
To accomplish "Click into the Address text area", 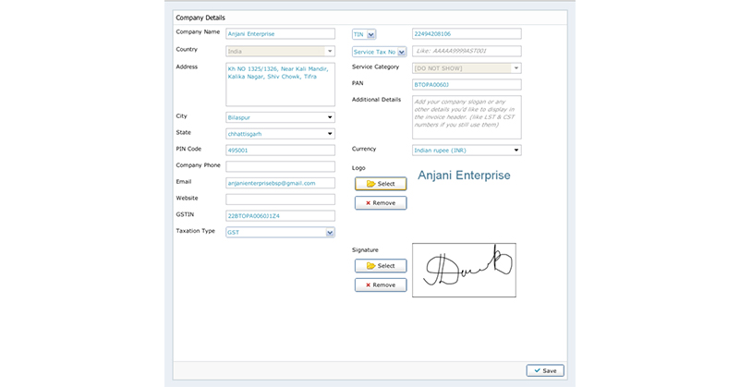I will point(280,84).
